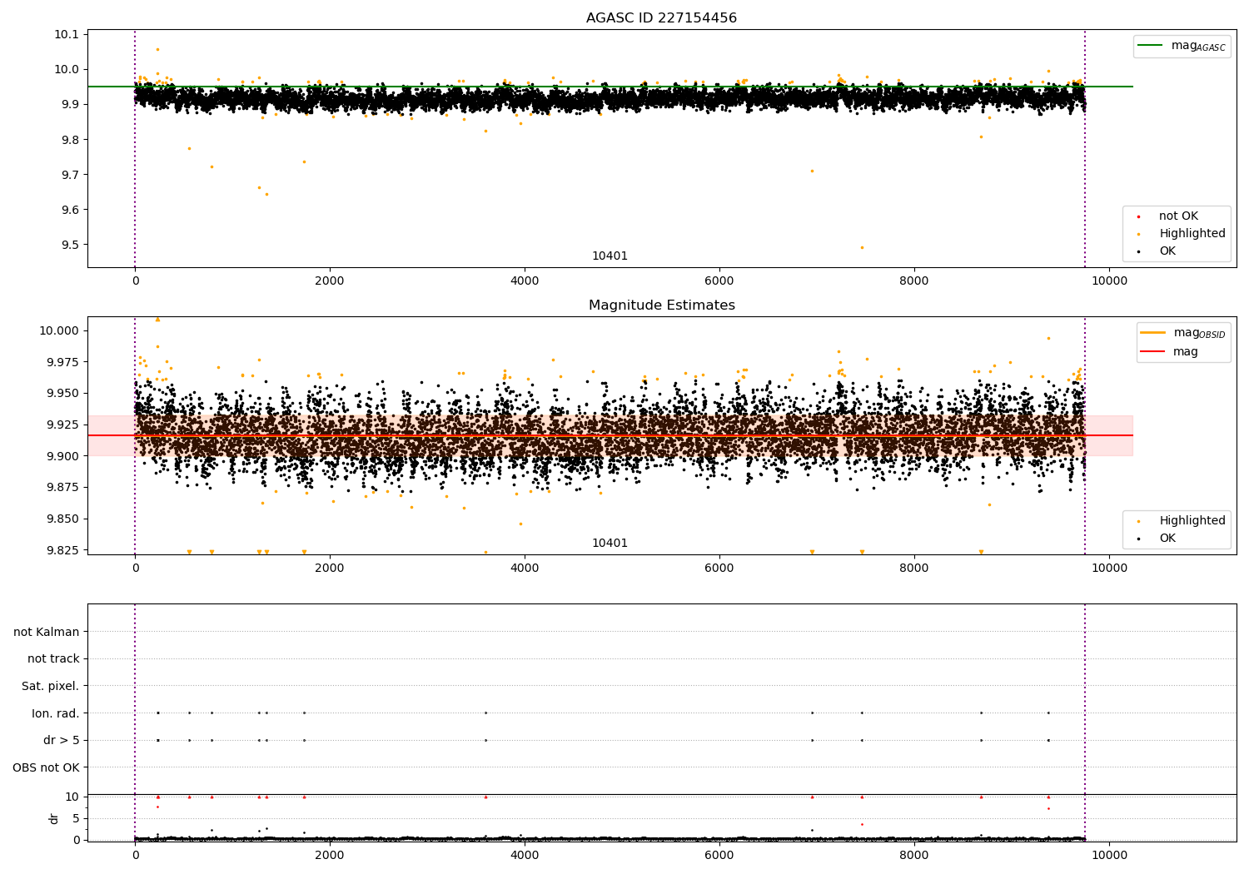1249x874 pixels.
Task: Click the lowest orange outlier point near 9.5 in the top plot
Action: click(x=862, y=247)
